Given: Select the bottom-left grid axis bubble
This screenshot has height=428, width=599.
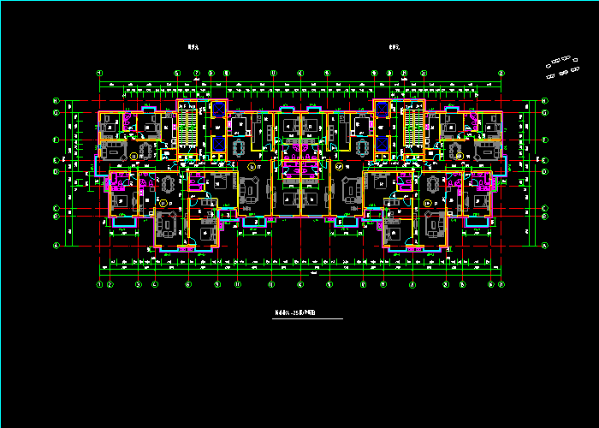Looking at the screenshot, I should [100, 283].
